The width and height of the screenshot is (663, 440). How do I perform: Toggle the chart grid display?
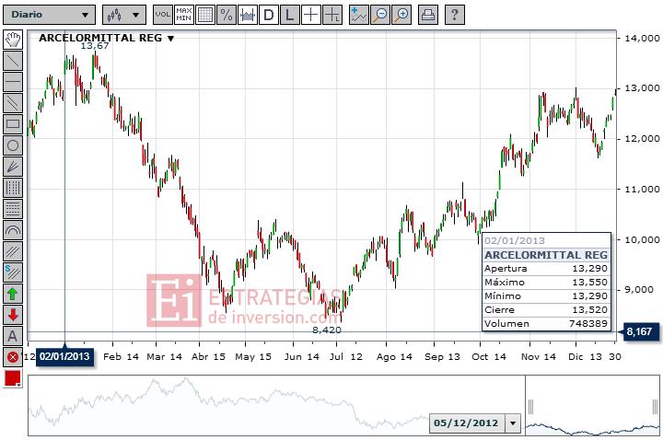pyautogui.click(x=205, y=15)
